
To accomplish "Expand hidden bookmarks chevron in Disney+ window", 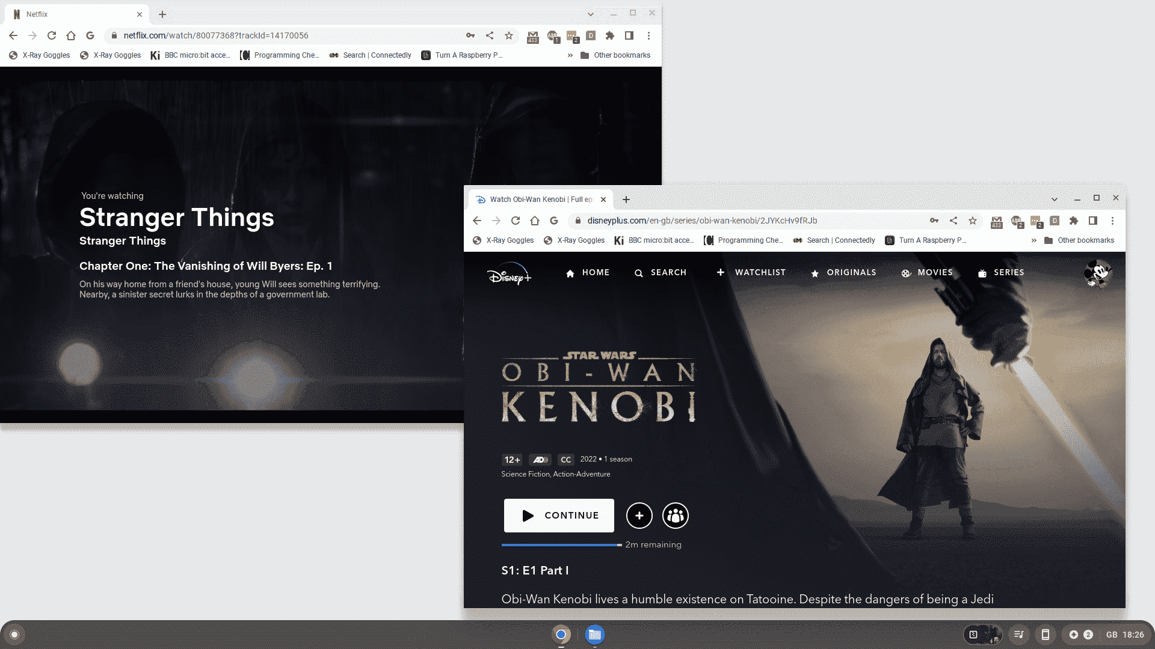I will (1034, 240).
